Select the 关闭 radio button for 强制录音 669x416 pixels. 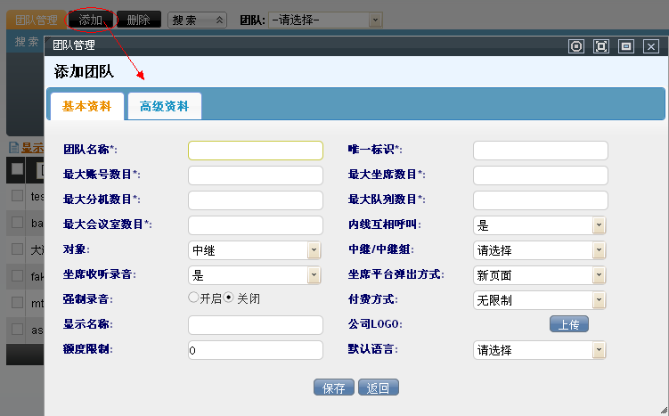coord(228,298)
